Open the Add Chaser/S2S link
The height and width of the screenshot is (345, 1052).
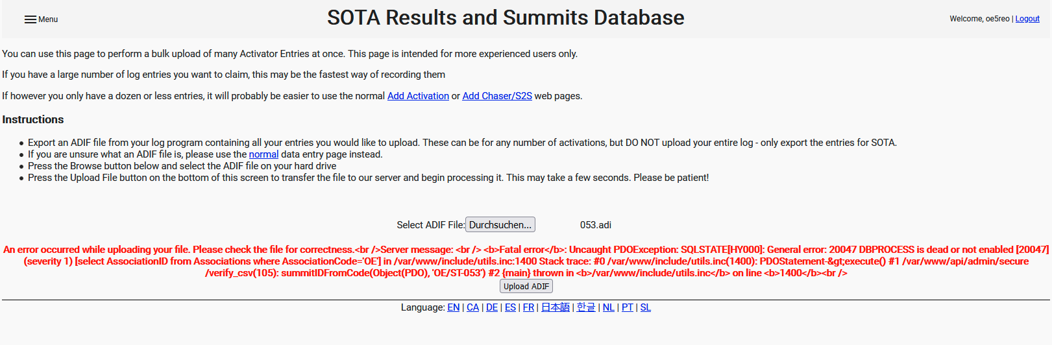tap(497, 96)
